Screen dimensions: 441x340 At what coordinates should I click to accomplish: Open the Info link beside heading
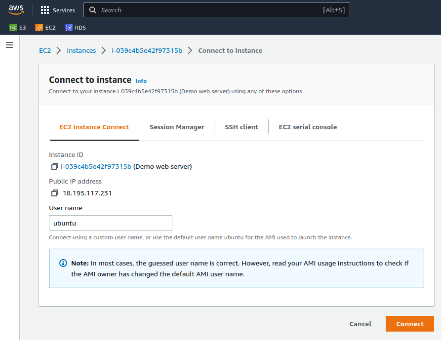click(141, 81)
